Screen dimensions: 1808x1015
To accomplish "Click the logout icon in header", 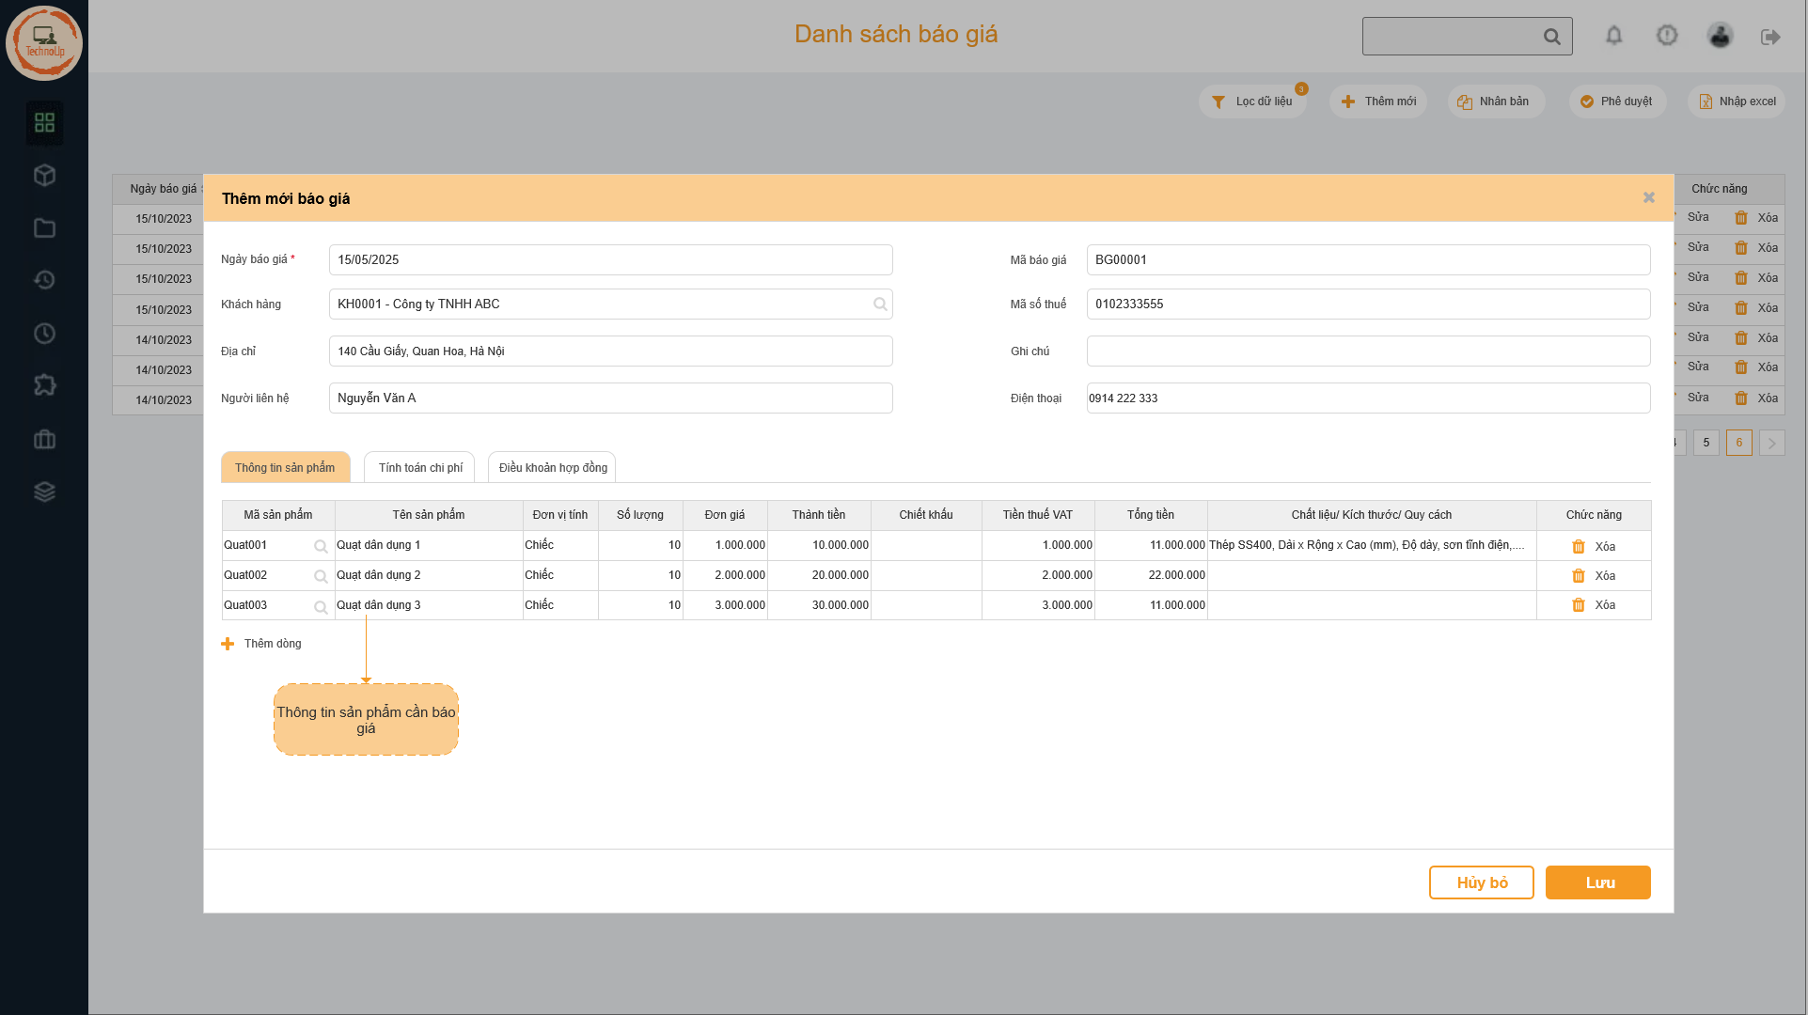I will click(x=1770, y=37).
